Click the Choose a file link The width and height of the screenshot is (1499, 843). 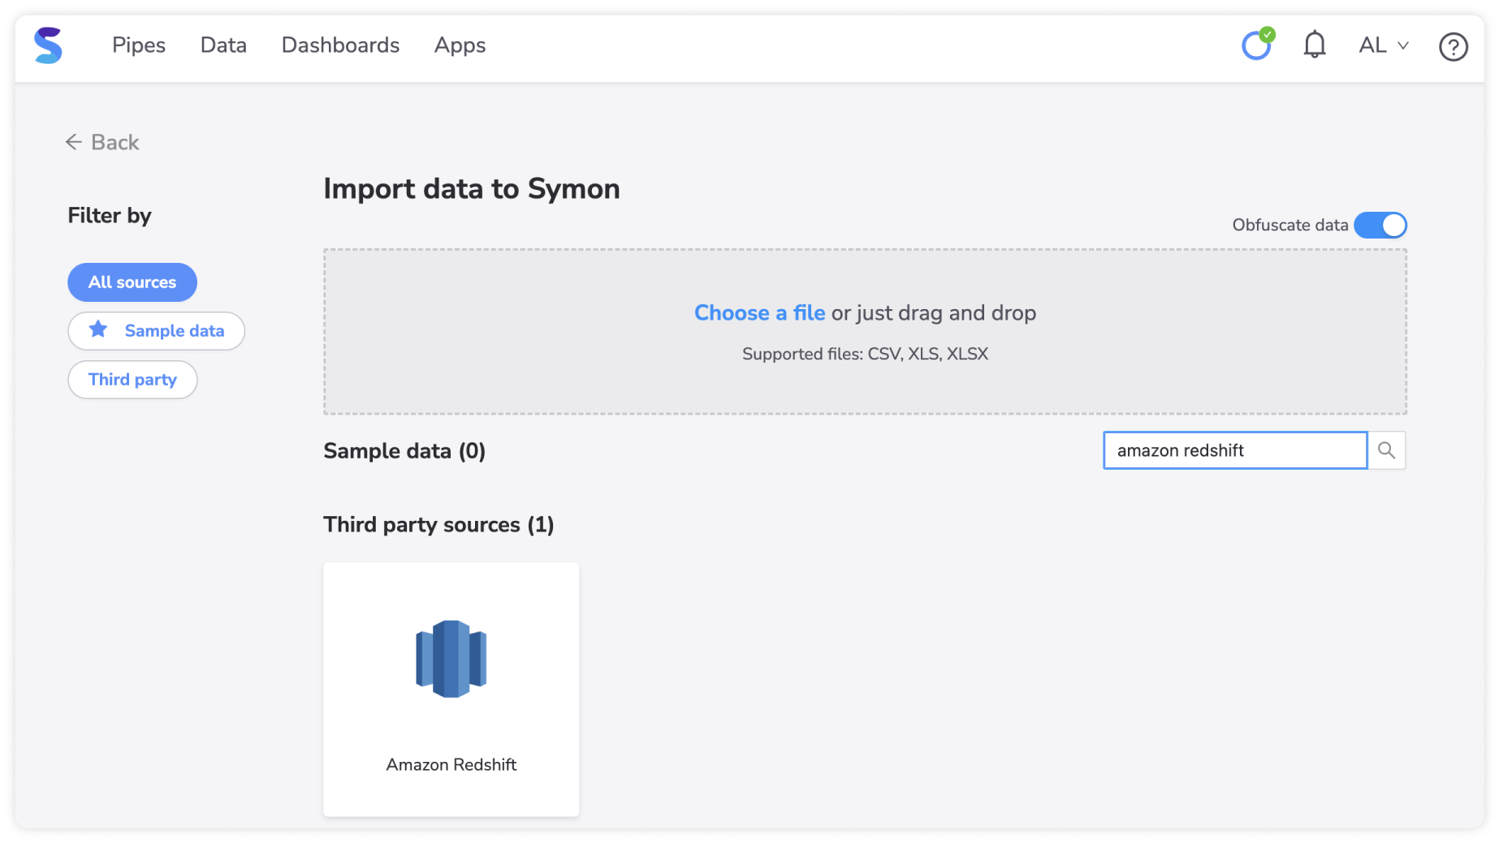point(759,313)
